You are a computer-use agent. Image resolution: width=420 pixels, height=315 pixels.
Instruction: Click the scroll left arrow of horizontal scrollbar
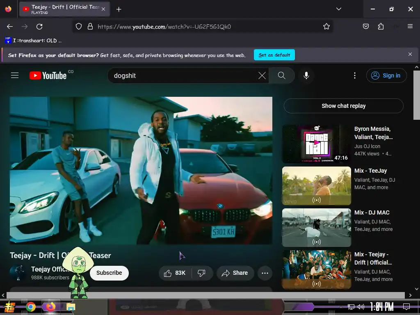[3, 295]
